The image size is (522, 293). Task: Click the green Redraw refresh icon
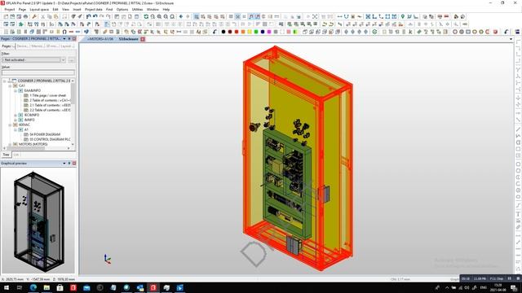(x=146, y=16)
